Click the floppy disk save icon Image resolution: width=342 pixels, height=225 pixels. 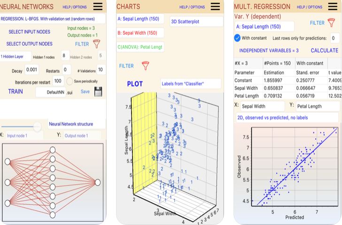pyautogui.click(x=99, y=92)
